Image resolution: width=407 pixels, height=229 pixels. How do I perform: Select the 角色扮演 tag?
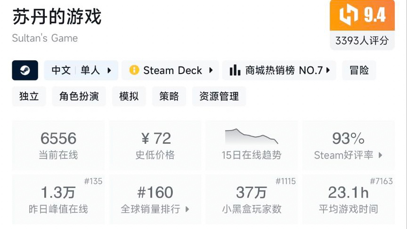coord(79,96)
